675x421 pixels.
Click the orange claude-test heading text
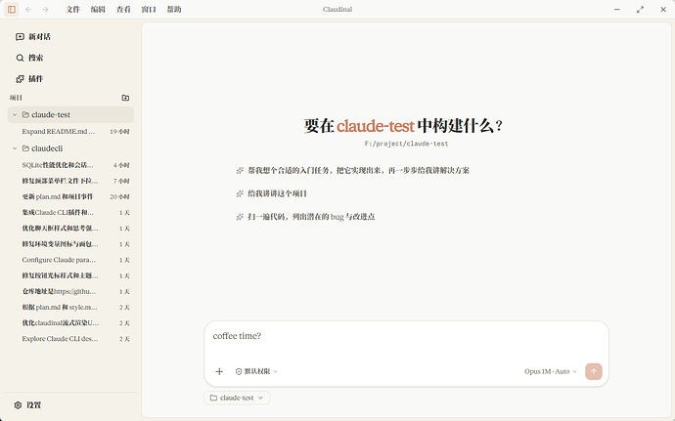376,126
